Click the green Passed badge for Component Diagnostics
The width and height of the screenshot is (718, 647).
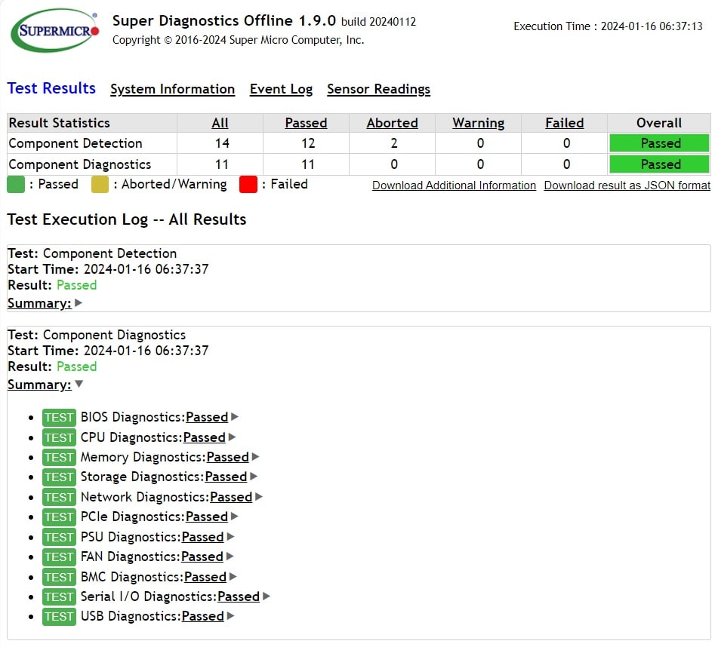[x=658, y=164]
